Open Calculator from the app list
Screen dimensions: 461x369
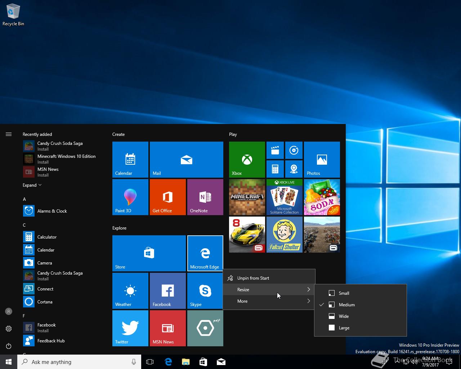tap(63, 237)
